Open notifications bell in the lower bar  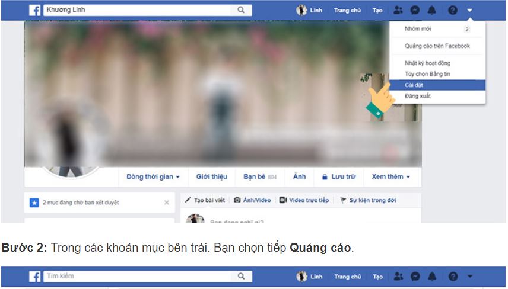point(432,277)
